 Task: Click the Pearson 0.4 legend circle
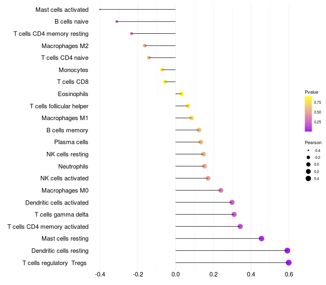pyautogui.click(x=308, y=178)
